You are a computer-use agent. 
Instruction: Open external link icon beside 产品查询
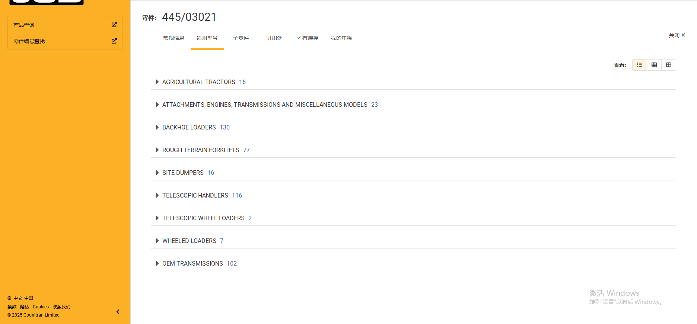coord(114,25)
